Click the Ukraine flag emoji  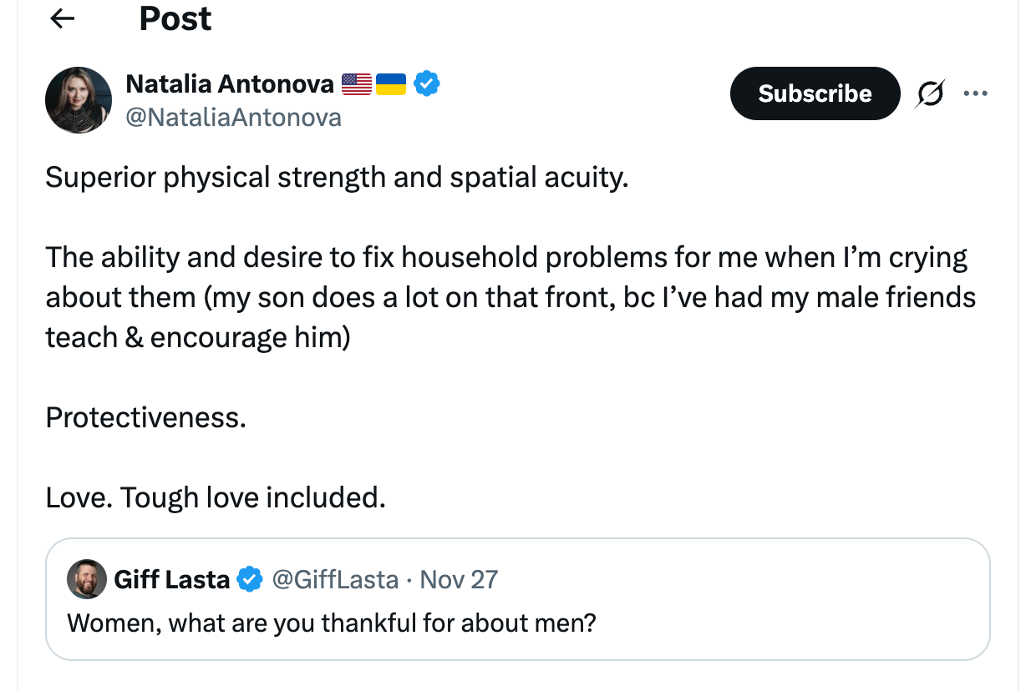[x=390, y=84]
